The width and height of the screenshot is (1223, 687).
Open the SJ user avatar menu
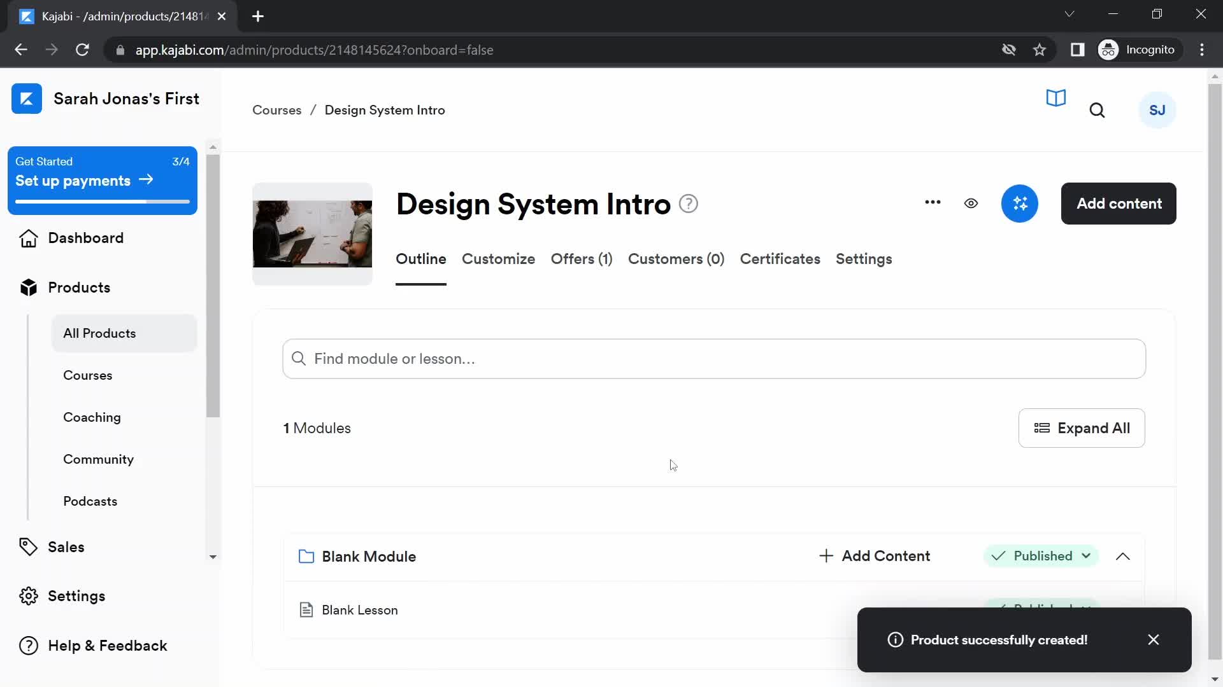(1157, 110)
